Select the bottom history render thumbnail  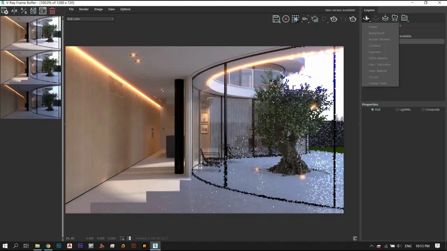click(x=31, y=101)
